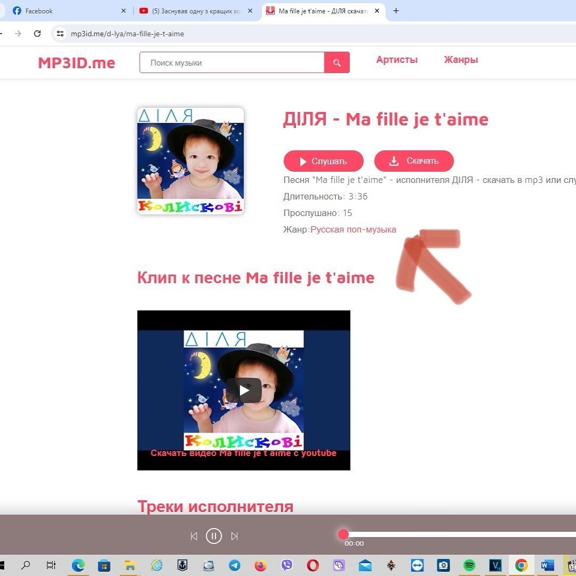Open a new browser tab
Screen dimensions: 576x576
pos(396,11)
